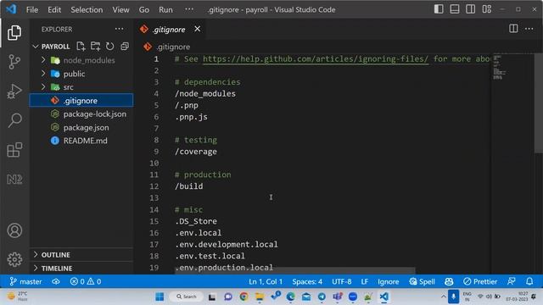Screen dimensions: 543x305
Task: Open the Manage gear icon
Action: (14, 259)
